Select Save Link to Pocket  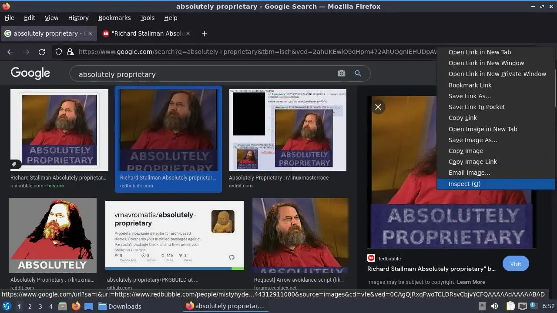496,107
